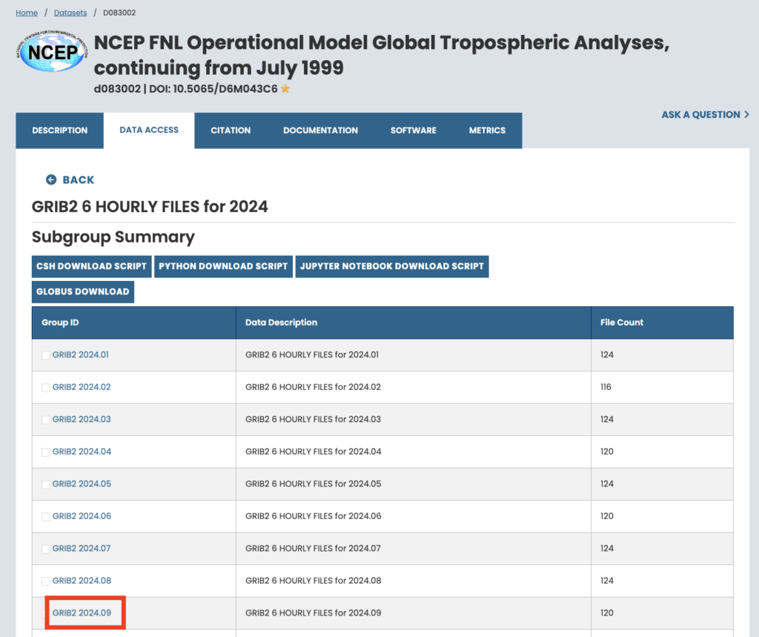
Task: Click description 'GRIB2 6 HOURLY FILES for 2024.05'
Action: (314, 484)
